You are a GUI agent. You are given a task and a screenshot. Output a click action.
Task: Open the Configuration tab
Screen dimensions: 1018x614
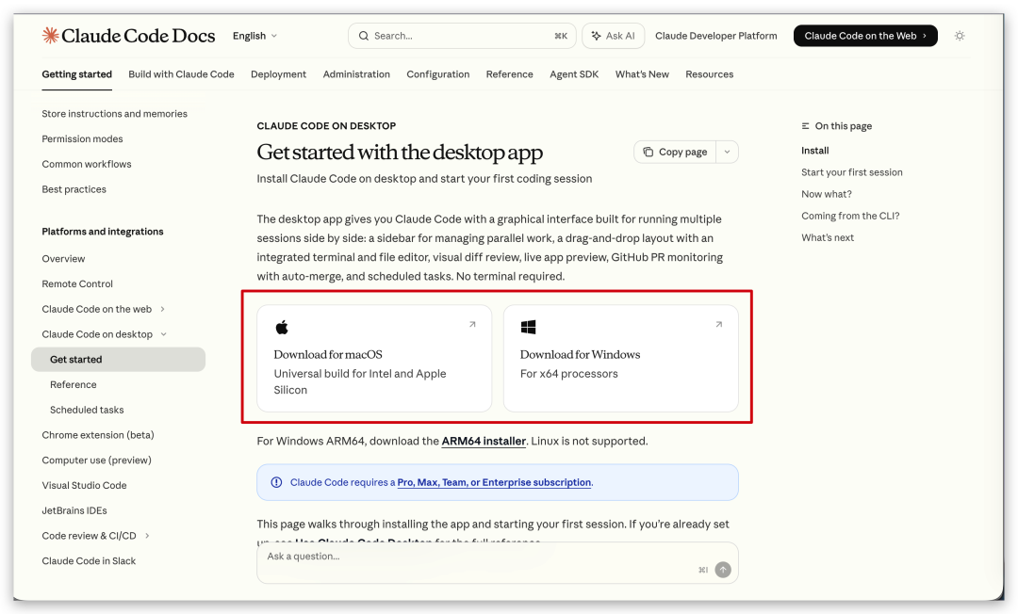[x=437, y=74]
